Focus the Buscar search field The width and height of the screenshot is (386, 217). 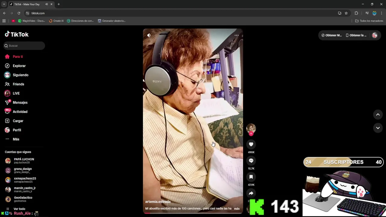click(x=24, y=46)
